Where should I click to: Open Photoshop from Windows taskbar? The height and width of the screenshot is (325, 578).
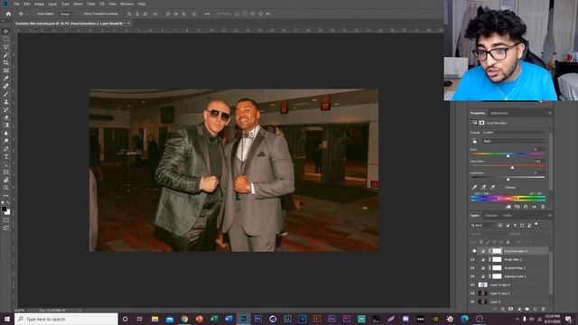pos(243,319)
